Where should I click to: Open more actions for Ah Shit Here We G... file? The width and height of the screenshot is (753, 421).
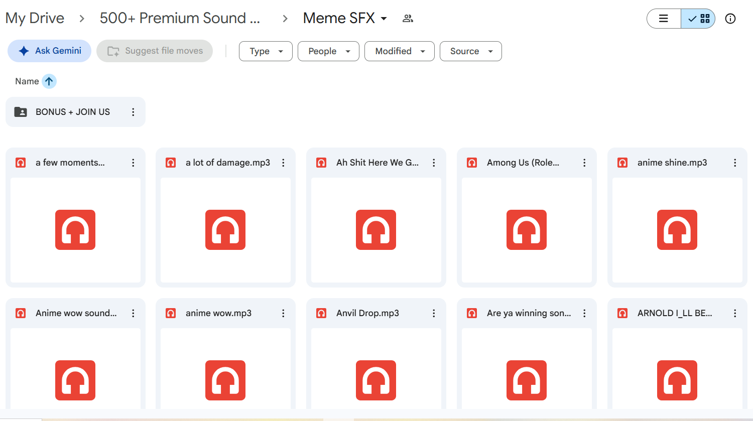[x=434, y=163]
